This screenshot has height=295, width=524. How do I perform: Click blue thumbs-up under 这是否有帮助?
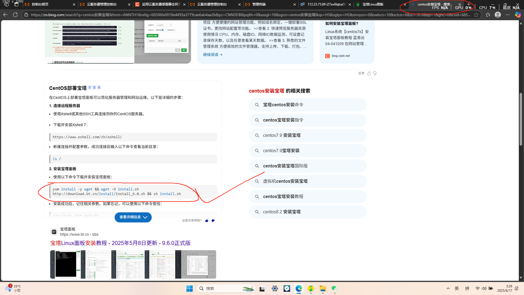pyautogui.click(x=207, y=221)
